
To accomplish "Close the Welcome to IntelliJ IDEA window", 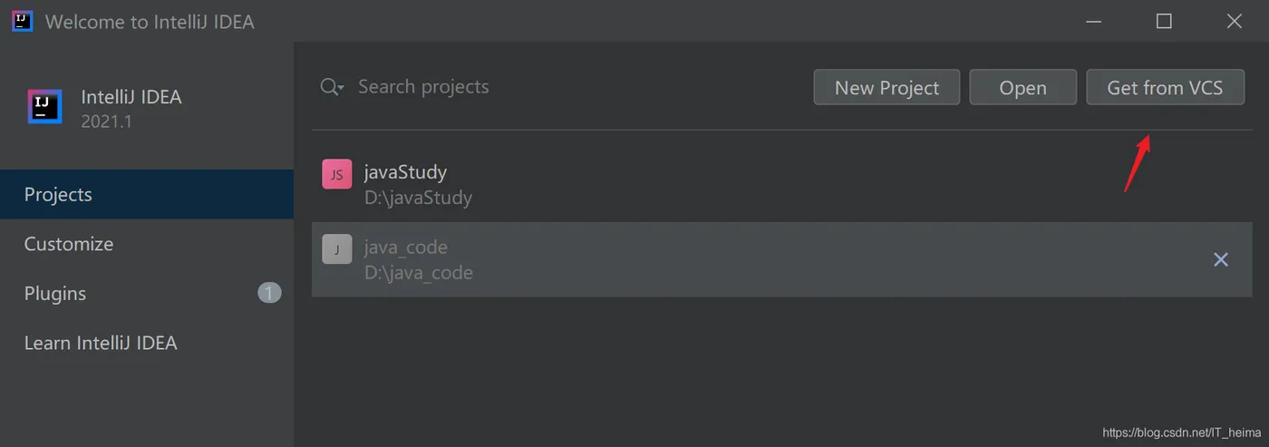I will click(x=1234, y=21).
